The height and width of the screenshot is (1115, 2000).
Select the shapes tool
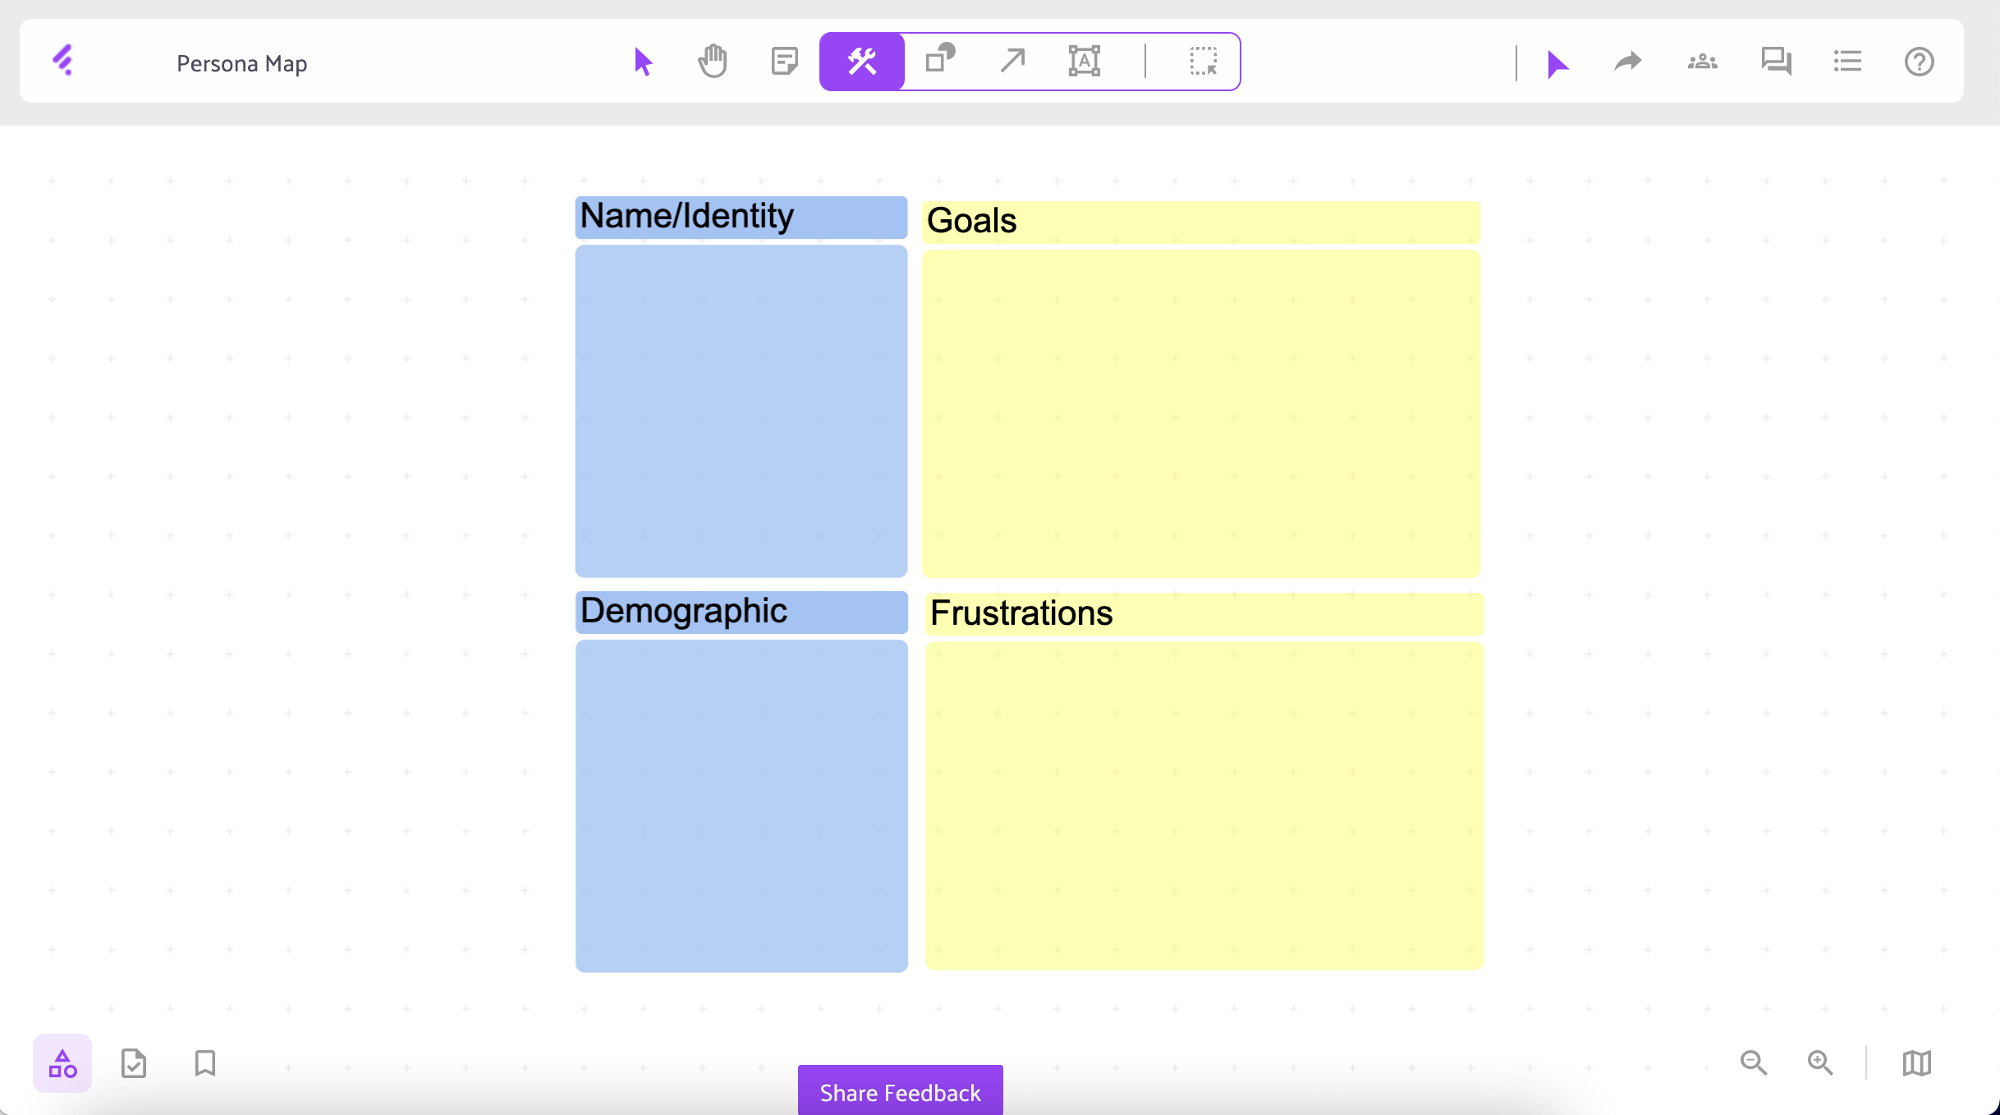click(940, 60)
